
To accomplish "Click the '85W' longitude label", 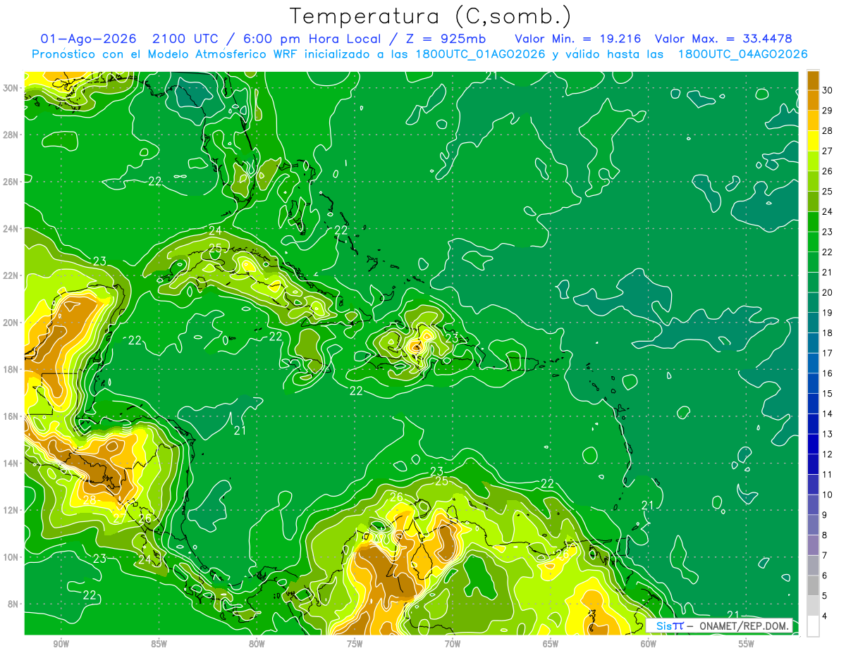I will click(159, 644).
